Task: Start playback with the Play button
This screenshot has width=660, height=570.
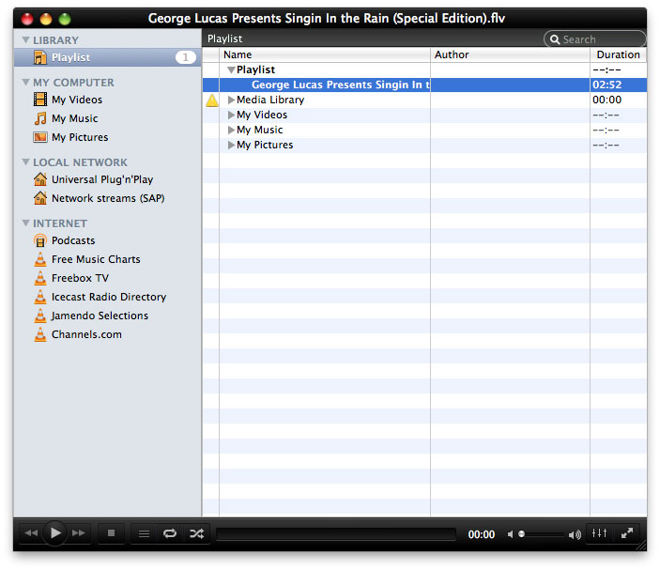Action: point(55,533)
